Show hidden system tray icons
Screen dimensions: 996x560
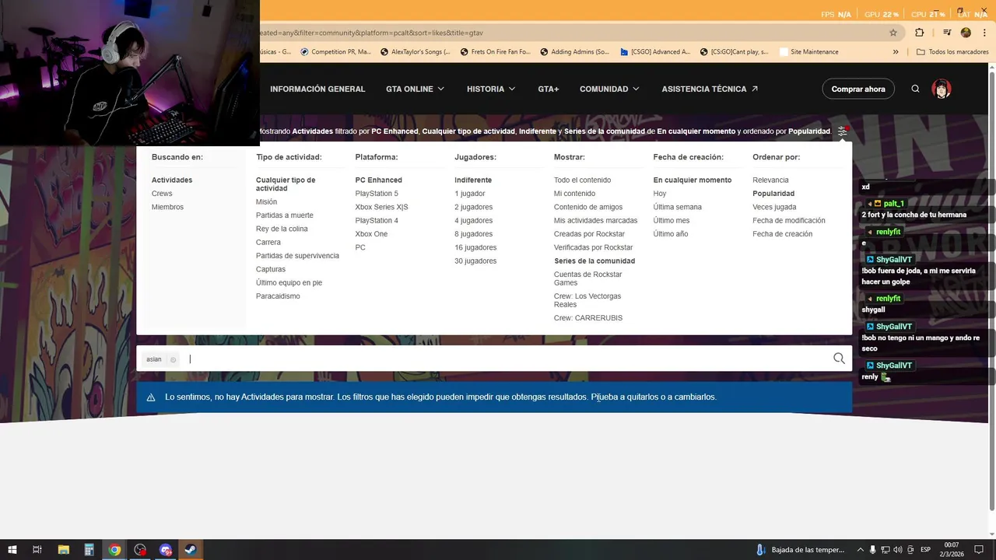point(860,550)
